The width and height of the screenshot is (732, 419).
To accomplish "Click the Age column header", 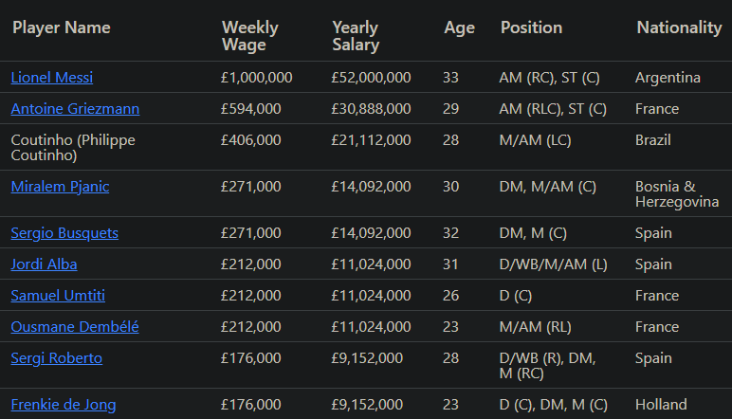I will click(459, 27).
